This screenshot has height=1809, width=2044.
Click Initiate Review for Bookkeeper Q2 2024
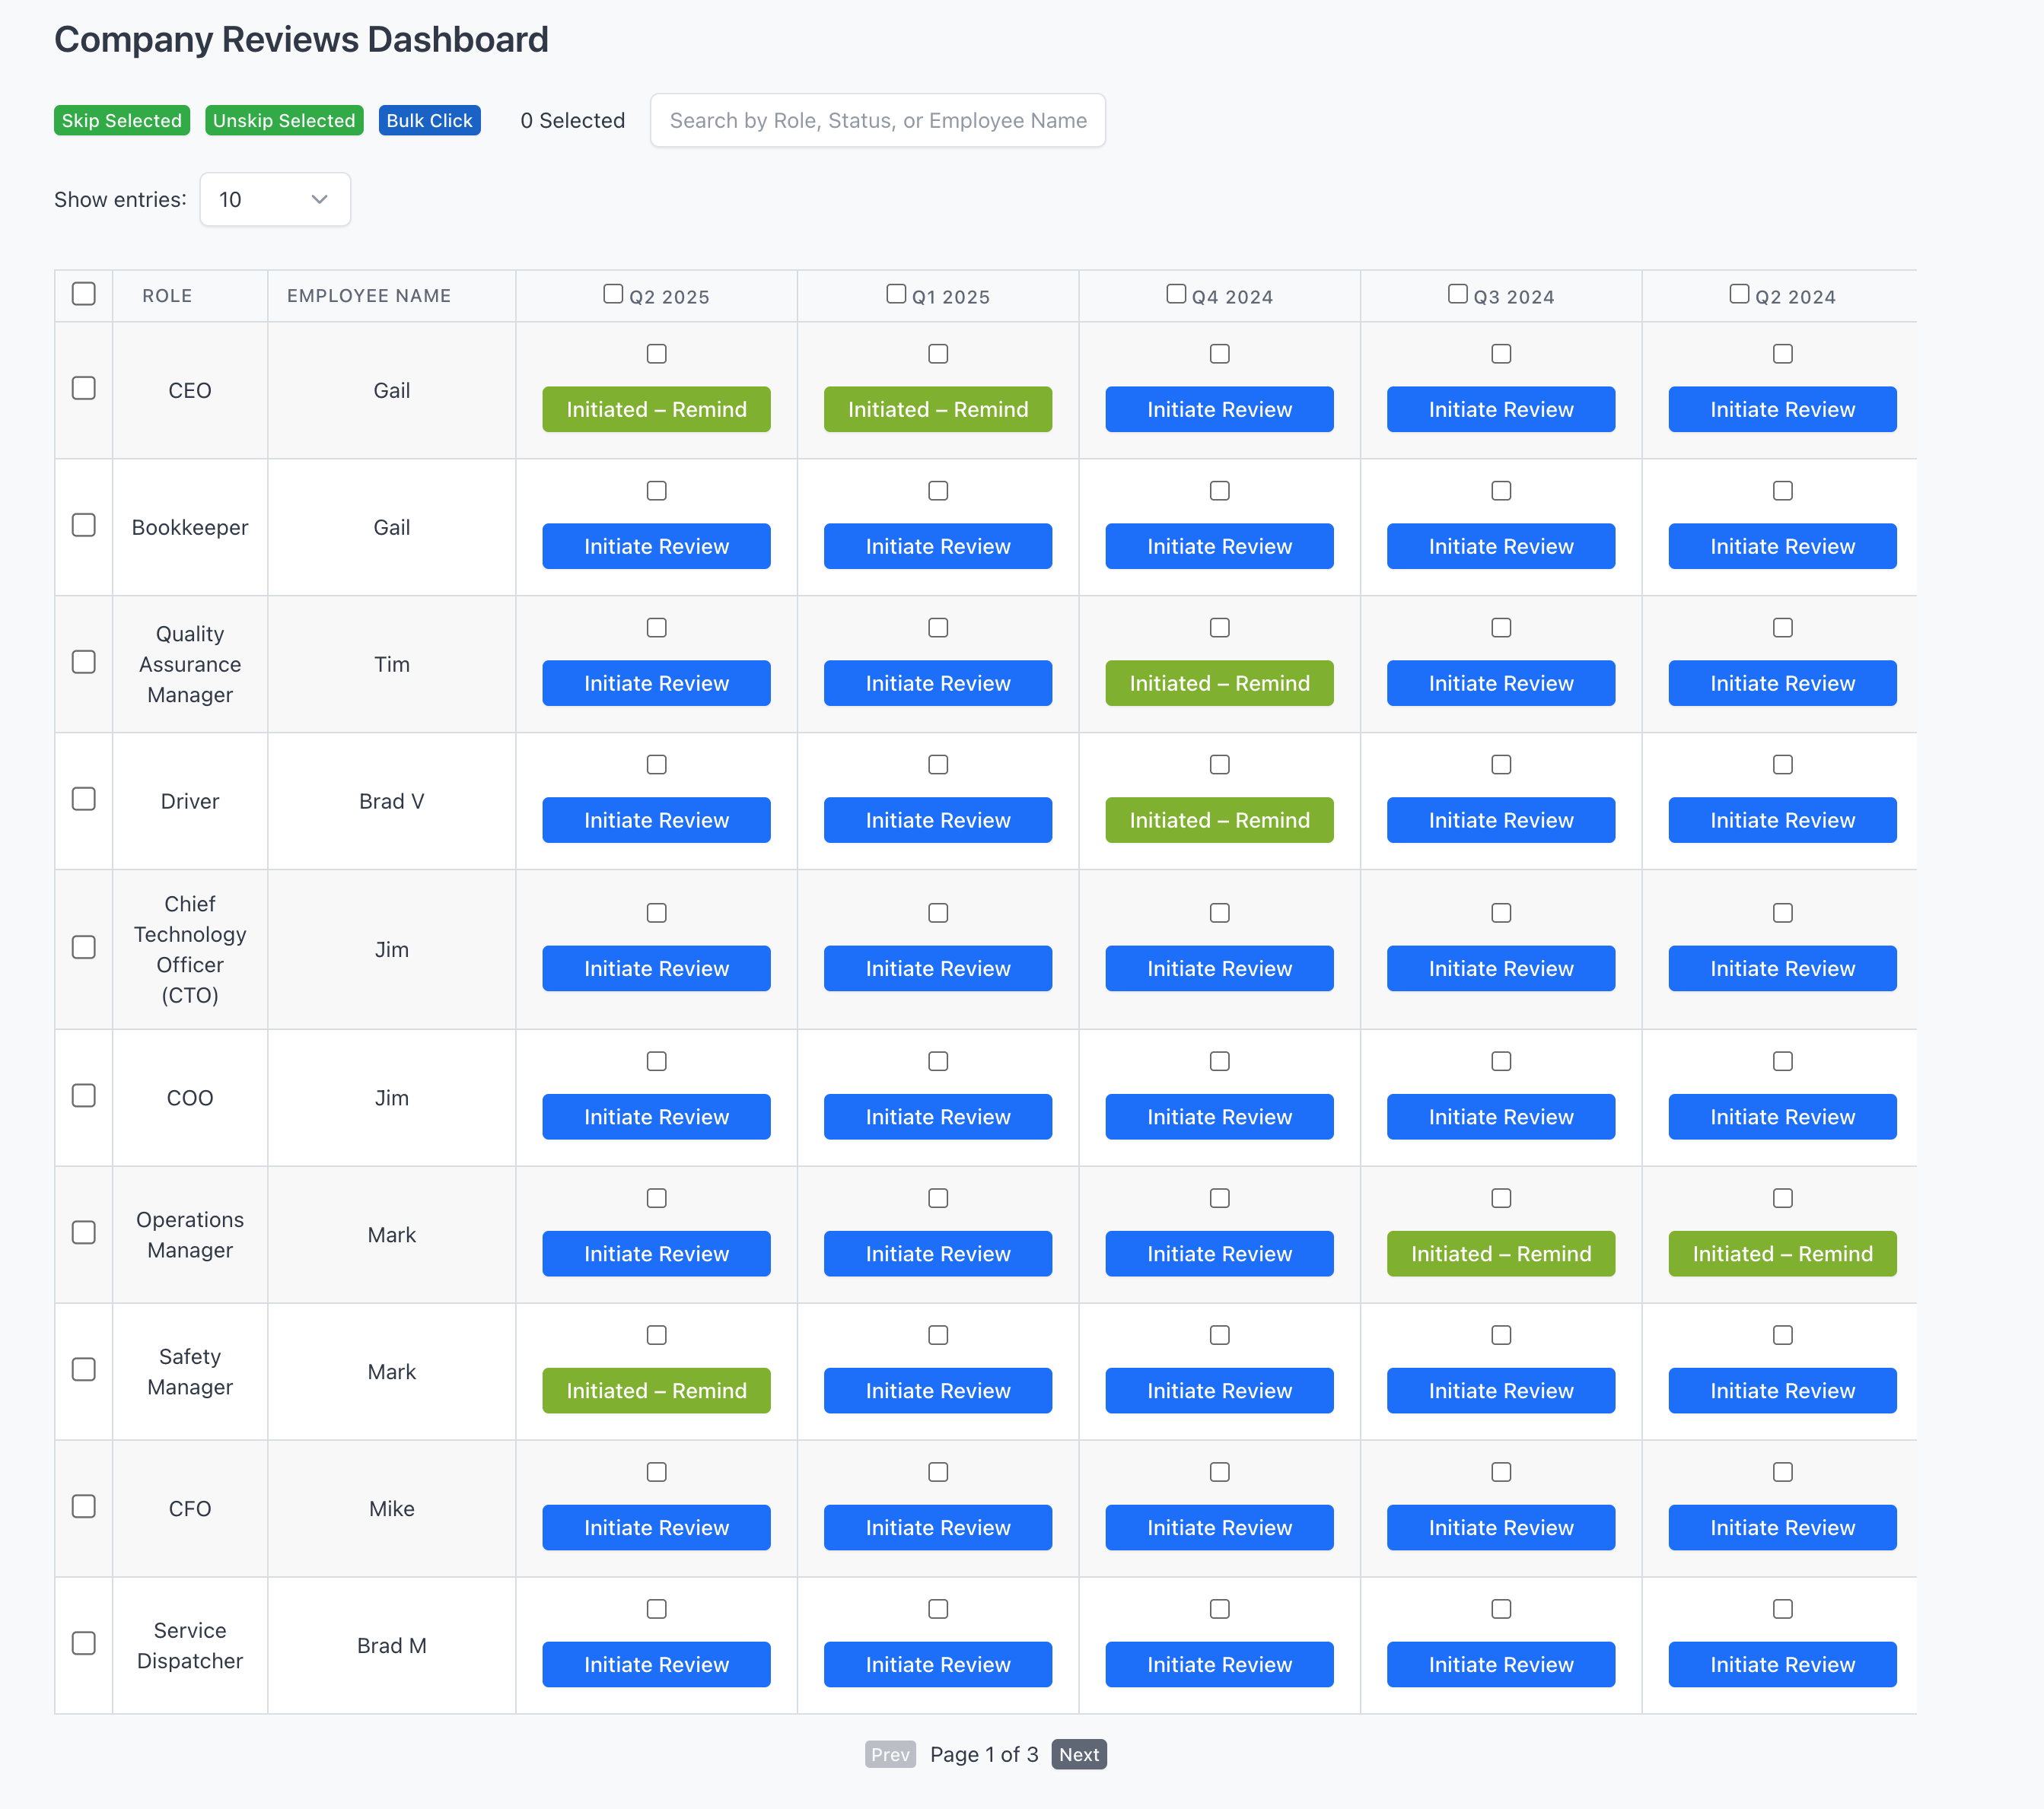pos(1782,545)
